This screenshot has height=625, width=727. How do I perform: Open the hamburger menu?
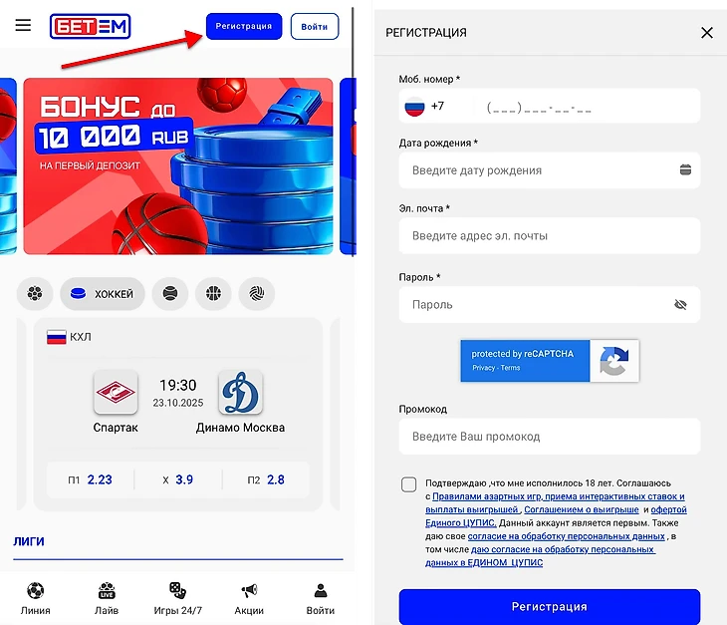tap(23, 25)
